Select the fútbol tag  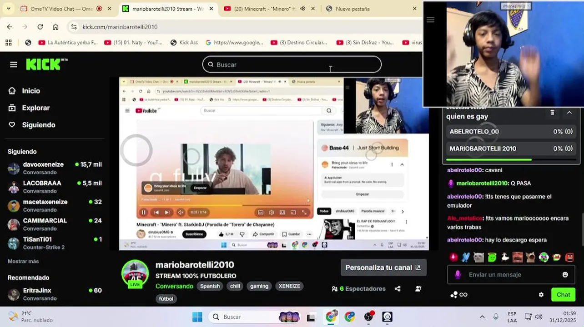166,299
